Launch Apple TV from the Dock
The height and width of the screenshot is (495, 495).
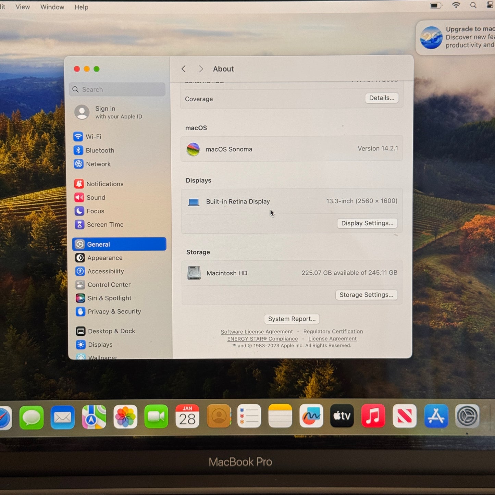342,416
